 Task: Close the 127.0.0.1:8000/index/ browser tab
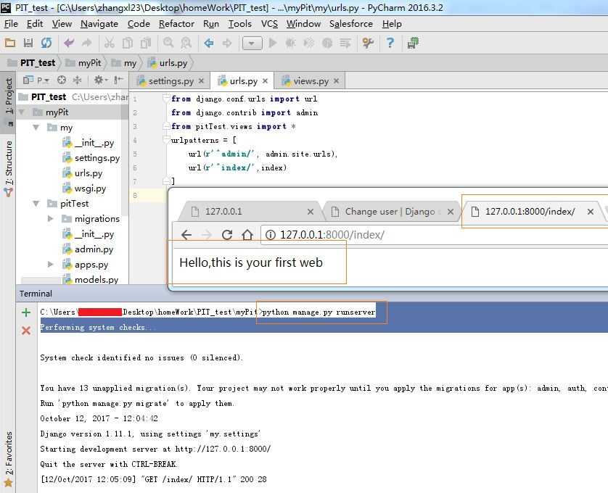coord(590,212)
